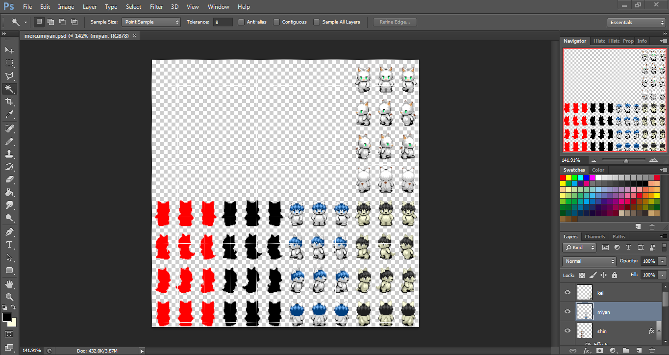Select the Hand tool
The height and width of the screenshot is (355, 669).
click(x=9, y=284)
